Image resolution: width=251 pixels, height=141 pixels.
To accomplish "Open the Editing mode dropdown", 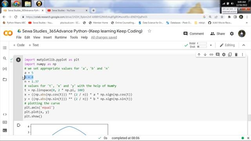I will (227, 45).
